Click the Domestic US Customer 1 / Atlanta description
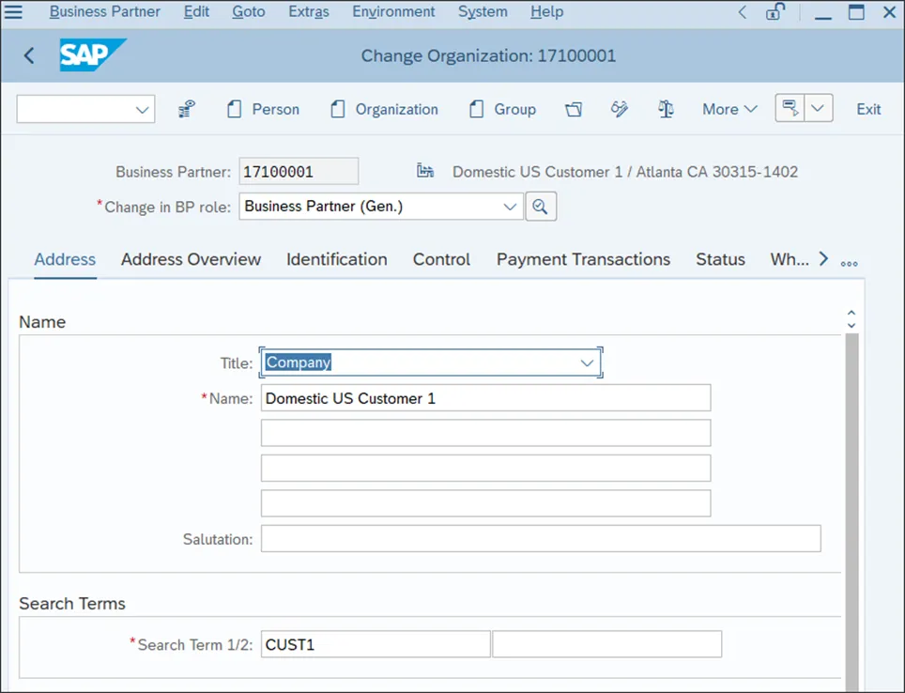 (625, 172)
